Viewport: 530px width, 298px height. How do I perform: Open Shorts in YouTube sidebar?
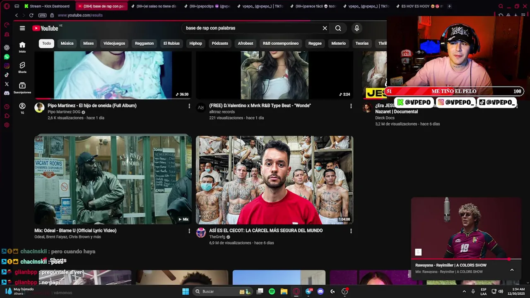(x=22, y=67)
